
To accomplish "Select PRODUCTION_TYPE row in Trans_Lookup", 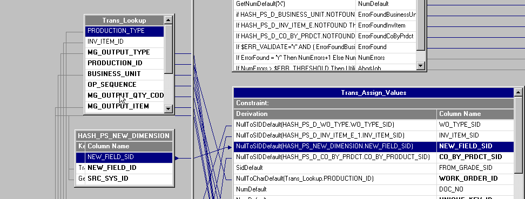I will click(125, 31).
